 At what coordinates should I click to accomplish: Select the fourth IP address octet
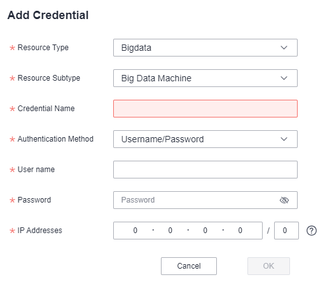point(240,231)
